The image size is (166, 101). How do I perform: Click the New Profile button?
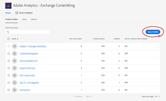pos(153,32)
